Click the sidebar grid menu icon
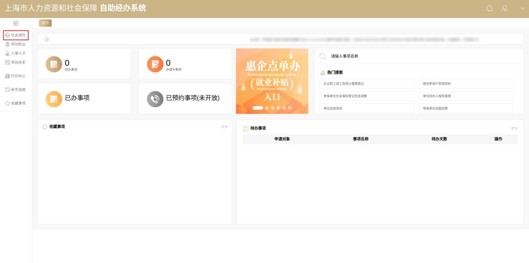529x263 pixels. [16, 23]
